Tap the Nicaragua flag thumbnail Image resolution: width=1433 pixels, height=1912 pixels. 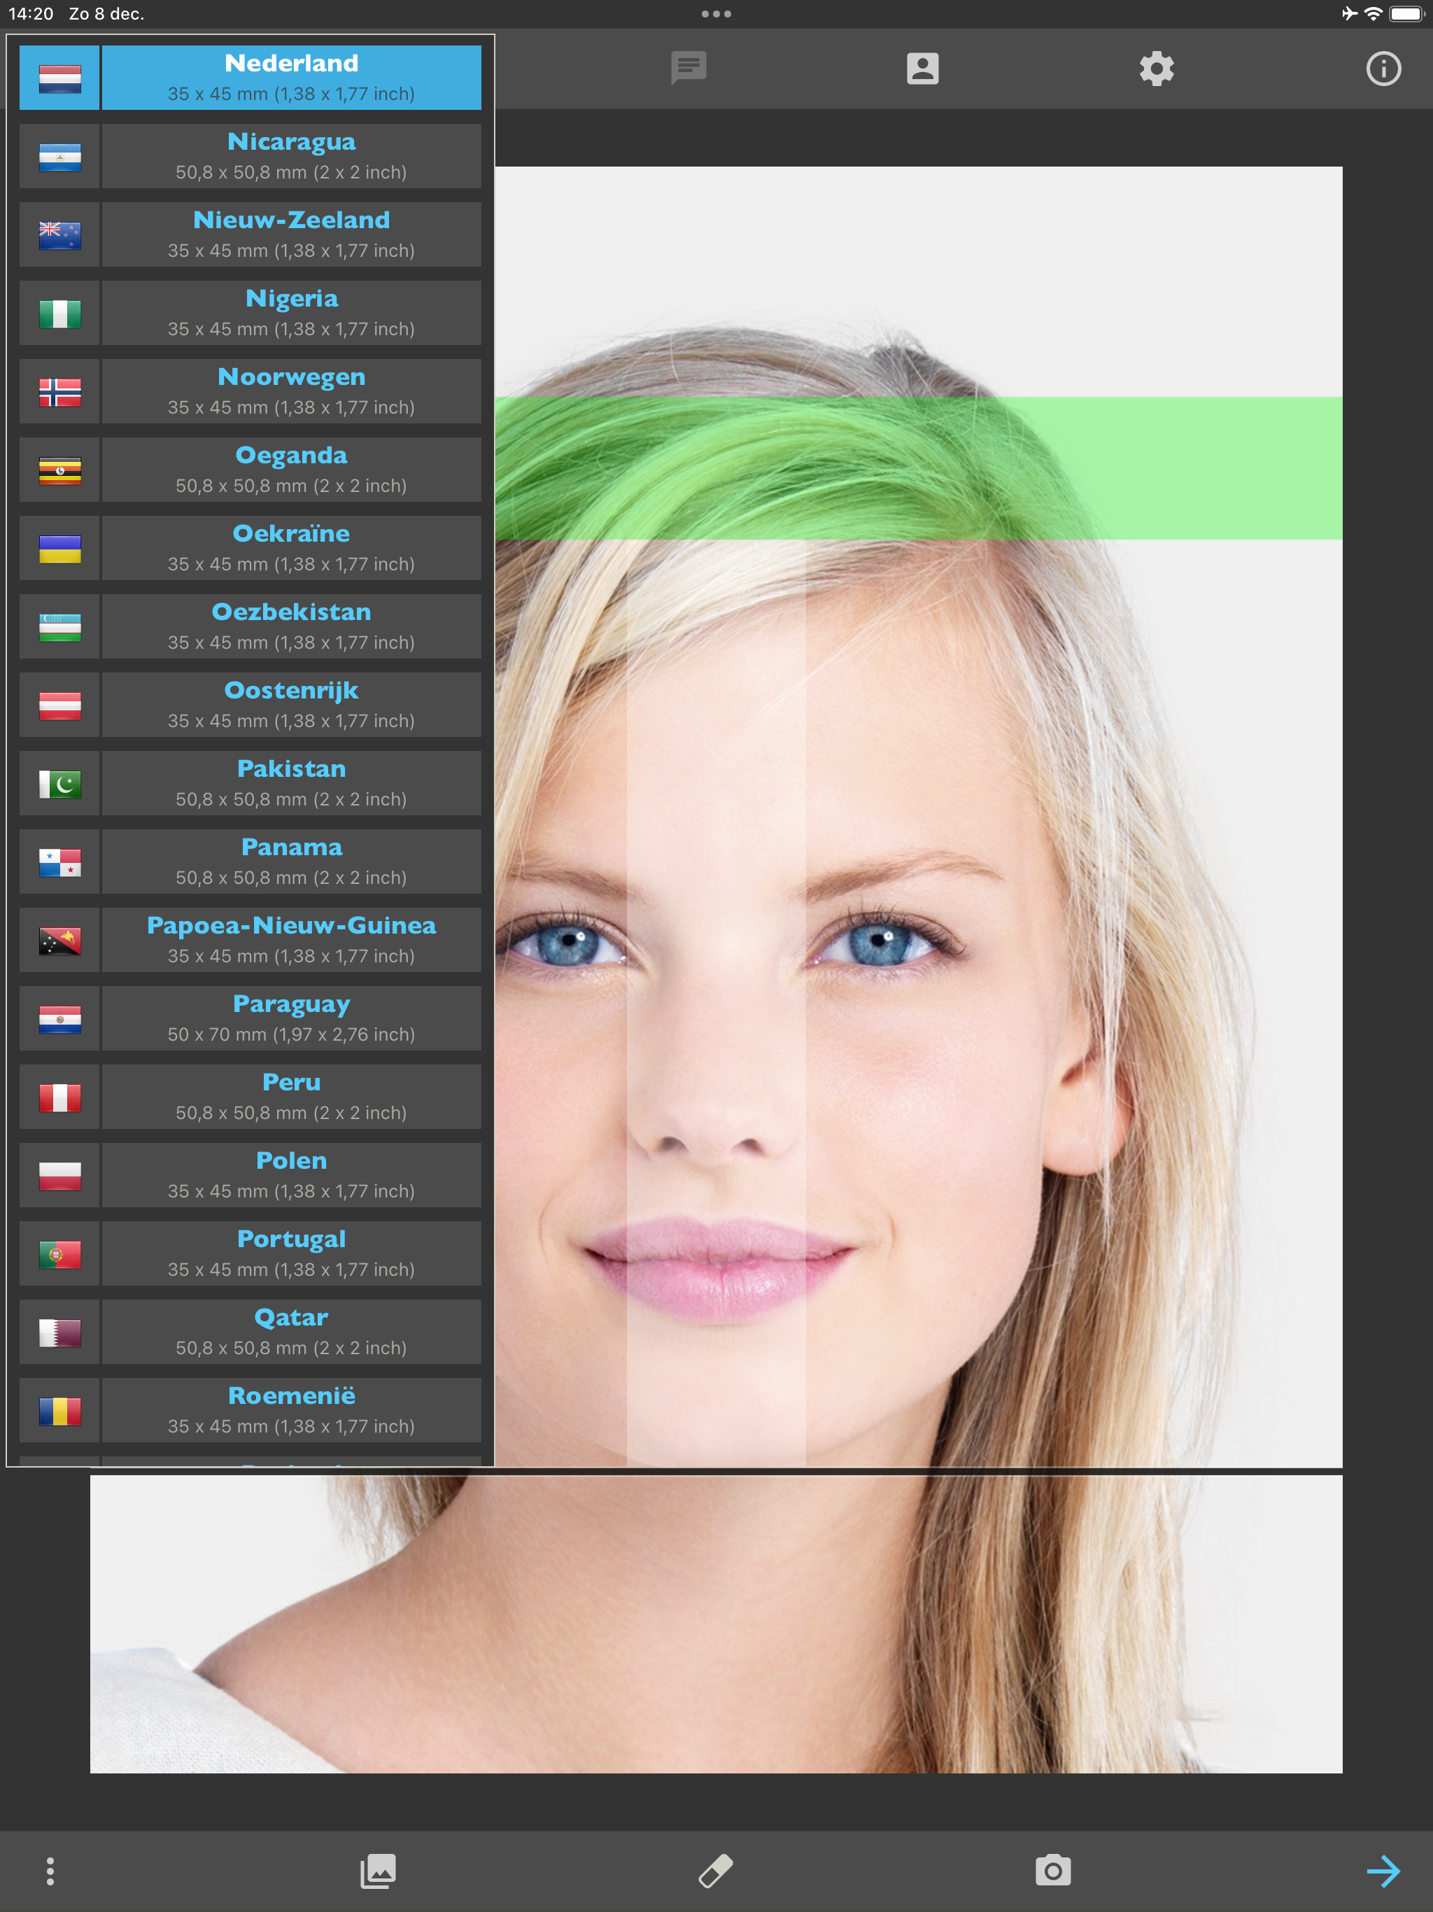(x=58, y=155)
